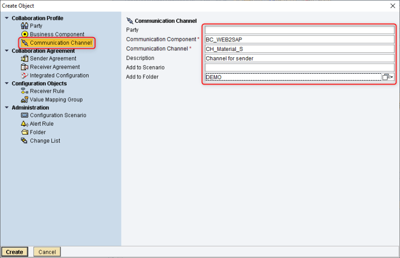Focus the empty Party input field
The width and height of the screenshot is (400, 258).
[299, 30]
